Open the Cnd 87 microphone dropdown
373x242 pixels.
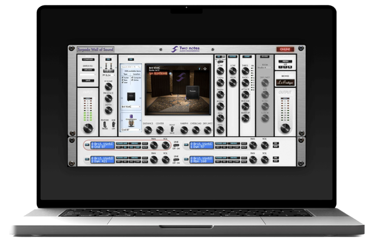tap(131, 130)
